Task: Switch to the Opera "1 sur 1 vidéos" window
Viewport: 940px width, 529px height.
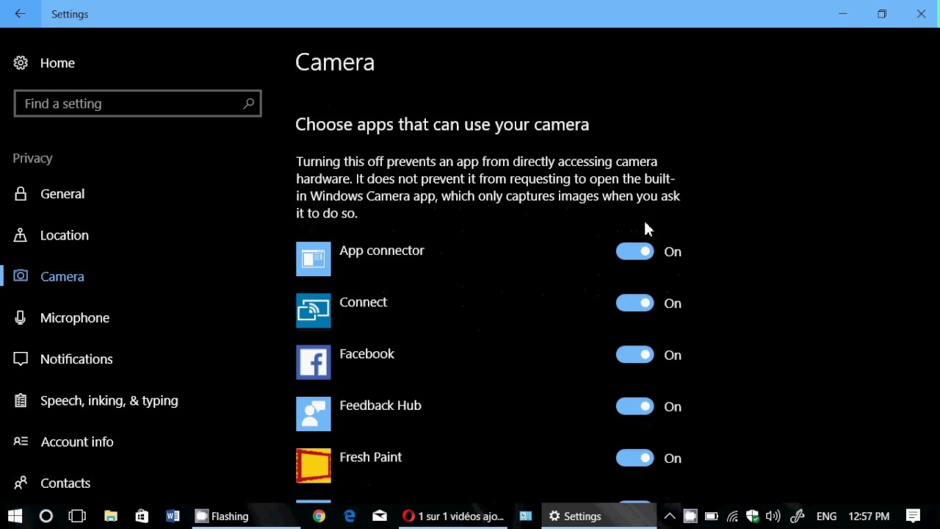Action: click(x=453, y=516)
